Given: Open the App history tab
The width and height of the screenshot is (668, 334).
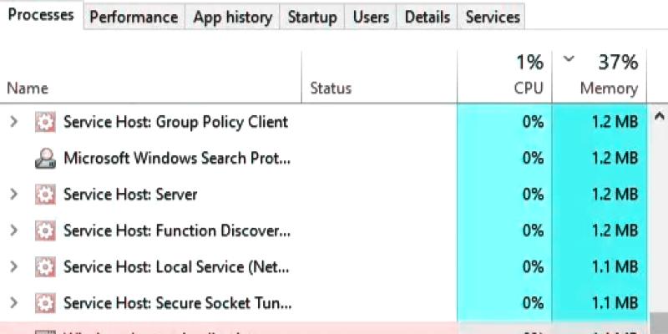Looking at the screenshot, I should 232,17.
